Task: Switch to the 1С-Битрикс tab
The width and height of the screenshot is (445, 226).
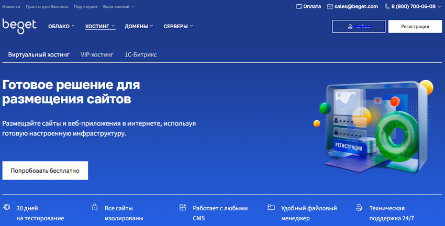Action: (140, 54)
